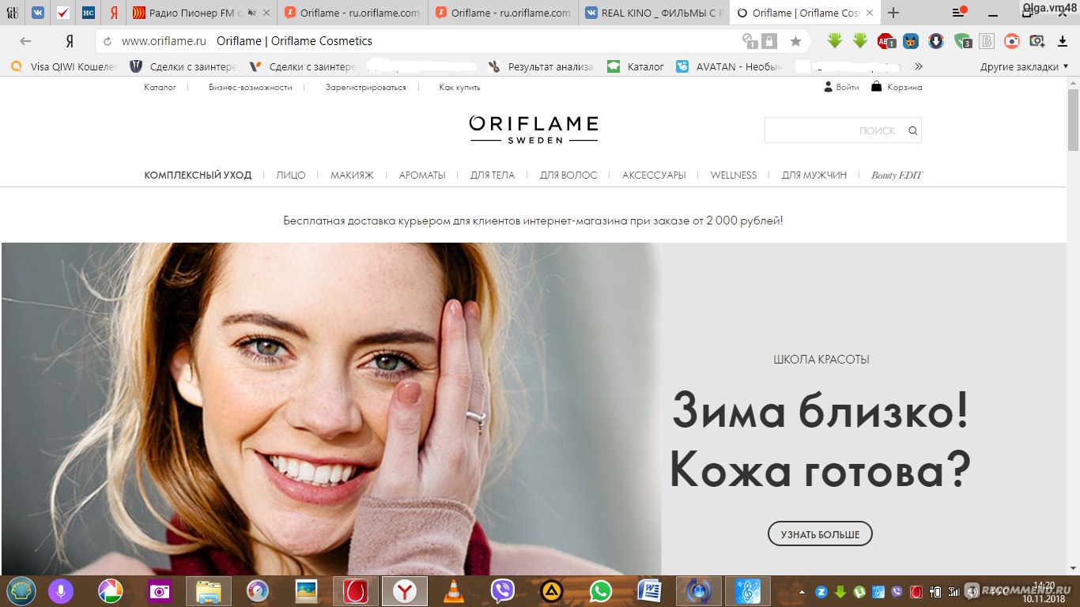Open АКСЕССУАРЫ menu
The height and width of the screenshot is (607, 1080).
coord(654,175)
